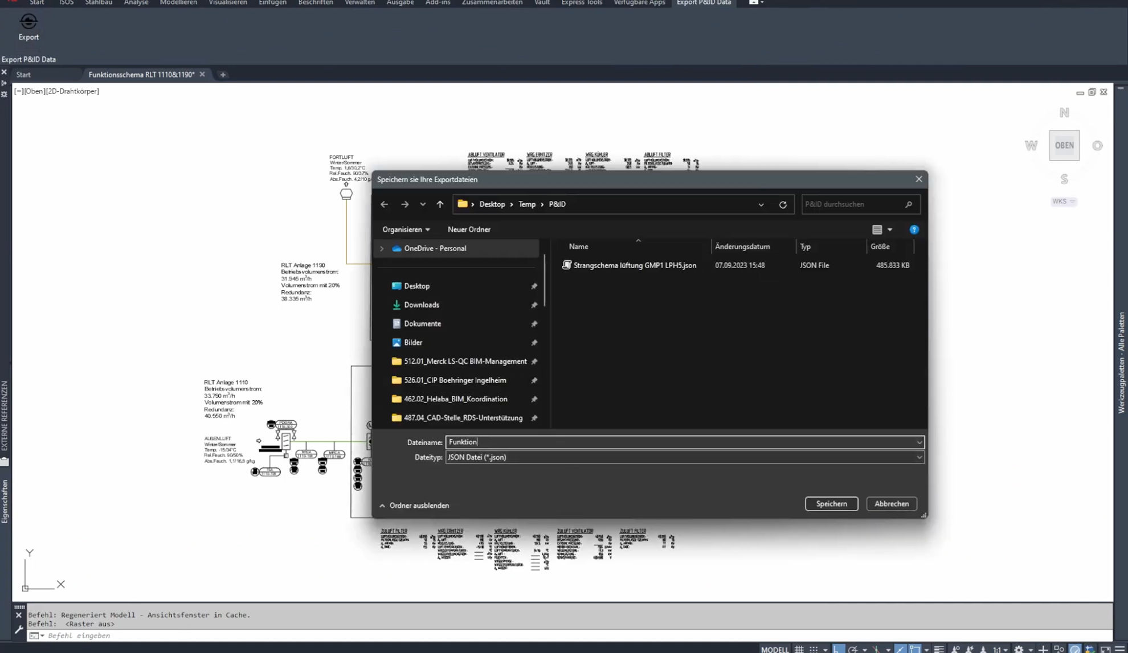Rotate view to S on ViewCube compass

pos(1064,179)
